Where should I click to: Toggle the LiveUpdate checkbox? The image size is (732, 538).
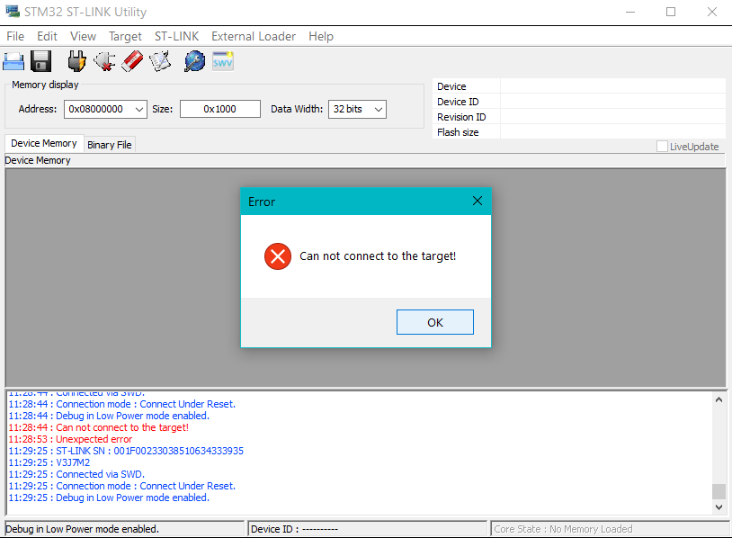point(662,146)
